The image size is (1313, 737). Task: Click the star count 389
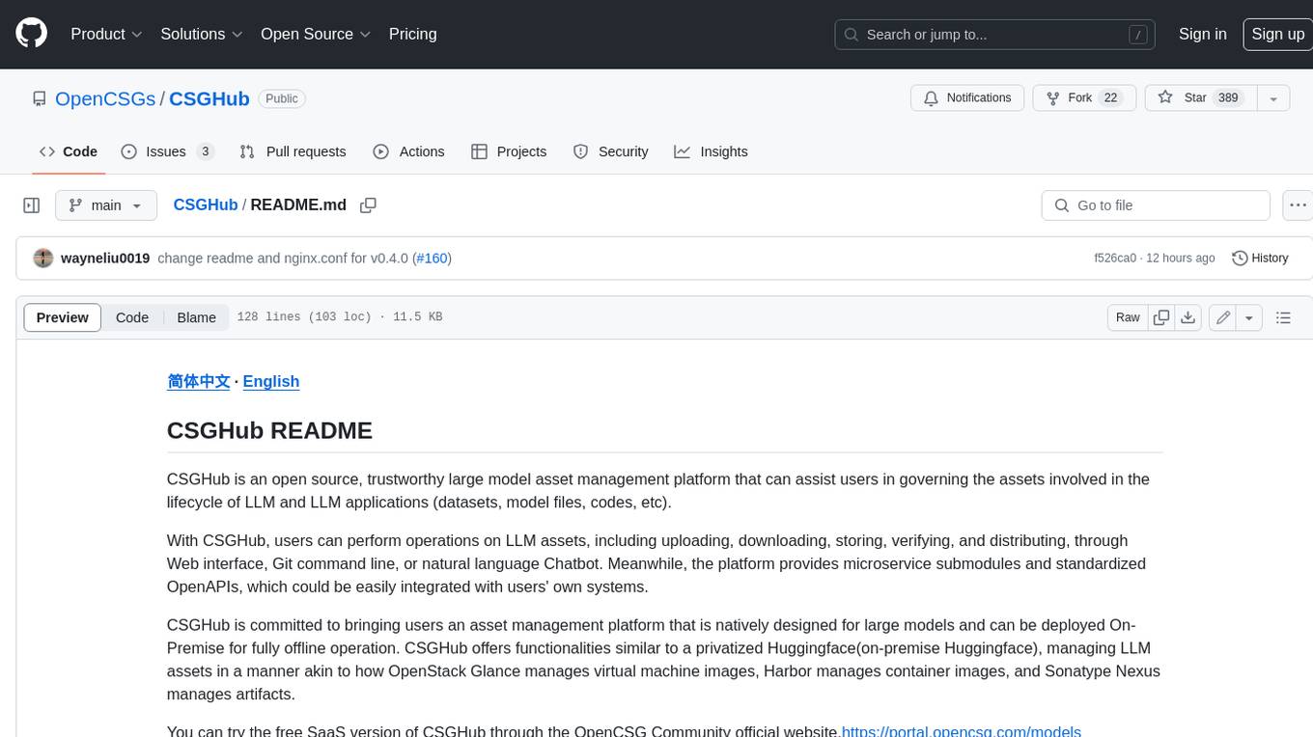(1228, 98)
